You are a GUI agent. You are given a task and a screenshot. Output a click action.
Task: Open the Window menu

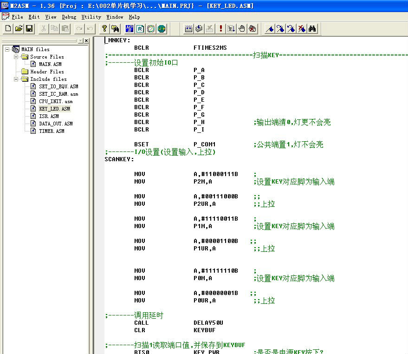point(115,17)
